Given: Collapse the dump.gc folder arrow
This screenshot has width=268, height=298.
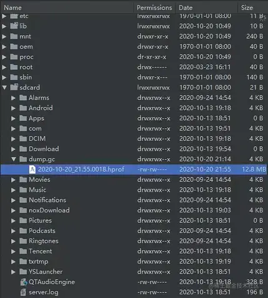Looking at the screenshot, I should tap(14, 159).
